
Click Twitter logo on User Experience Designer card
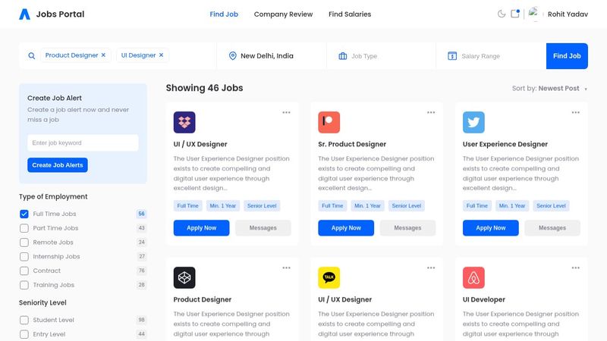pos(473,122)
